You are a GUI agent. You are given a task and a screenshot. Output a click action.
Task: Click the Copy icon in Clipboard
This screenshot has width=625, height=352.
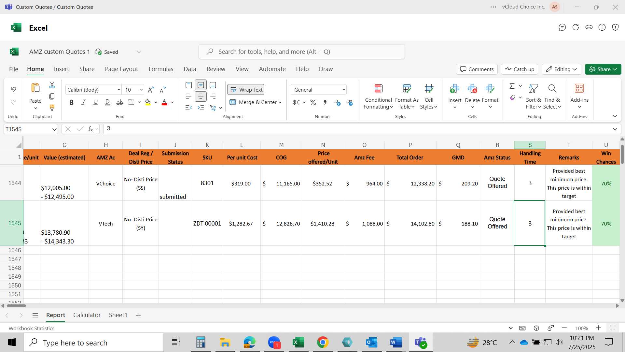(x=52, y=96)
